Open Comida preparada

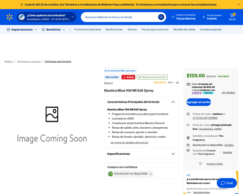pyautogui.click(x=211, y=30)
